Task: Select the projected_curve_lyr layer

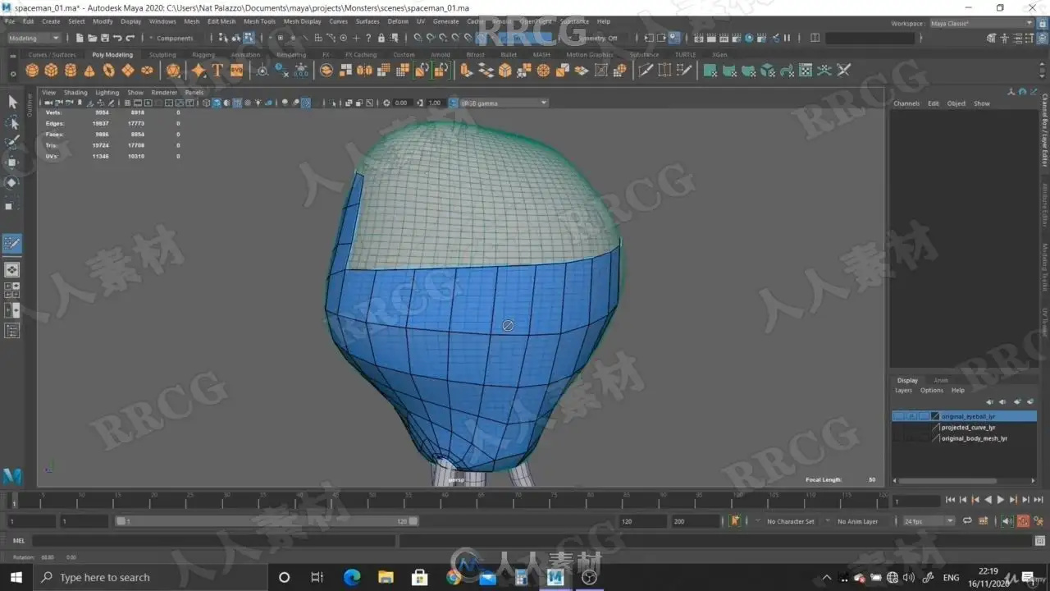Action: pos(968,428)
